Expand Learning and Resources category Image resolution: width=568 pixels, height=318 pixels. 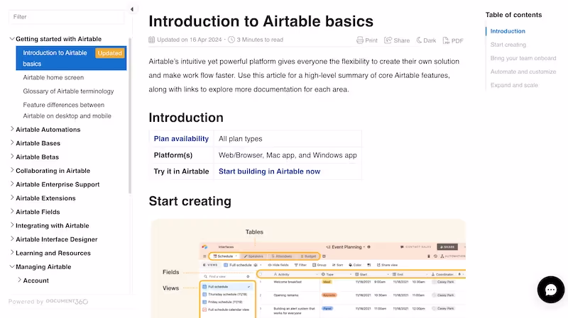tap(12, 253)
